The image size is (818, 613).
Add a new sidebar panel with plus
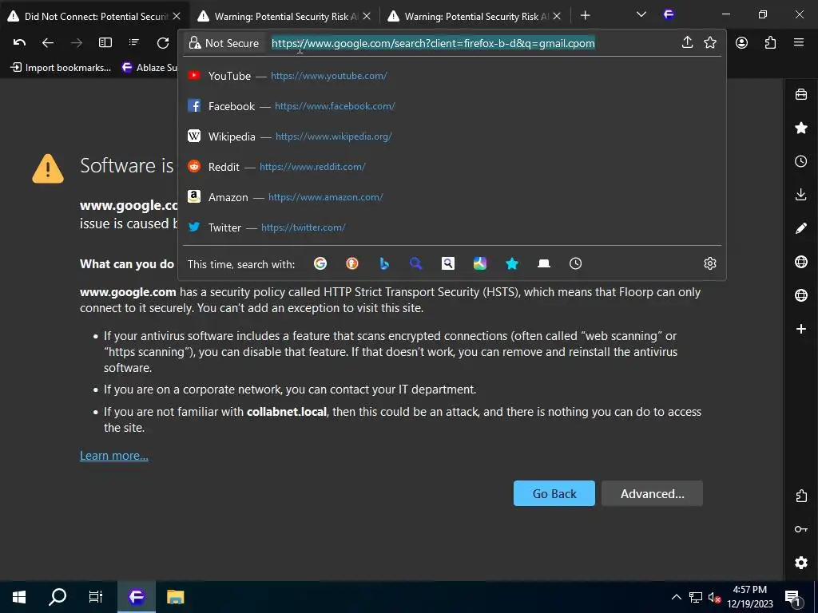[800, 329]
